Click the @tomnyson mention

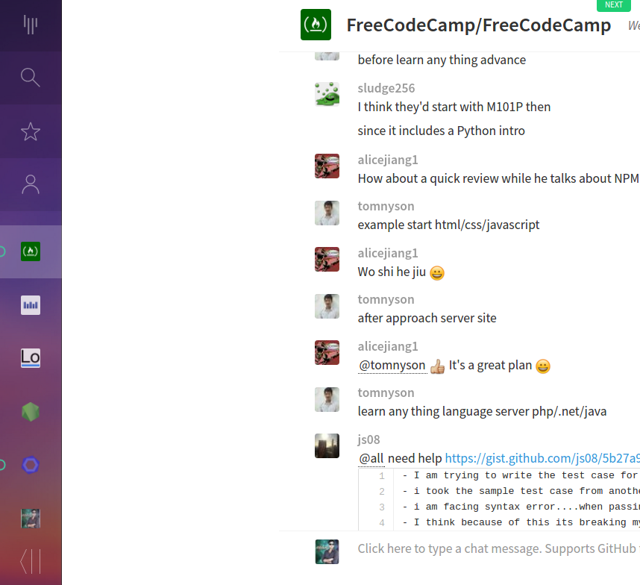(392, 365)
